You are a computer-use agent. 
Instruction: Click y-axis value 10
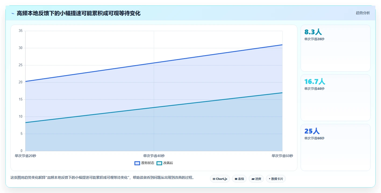(x=20, y=117)
